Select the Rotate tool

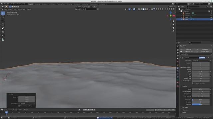pyautogui.click(x=3, y=24)
